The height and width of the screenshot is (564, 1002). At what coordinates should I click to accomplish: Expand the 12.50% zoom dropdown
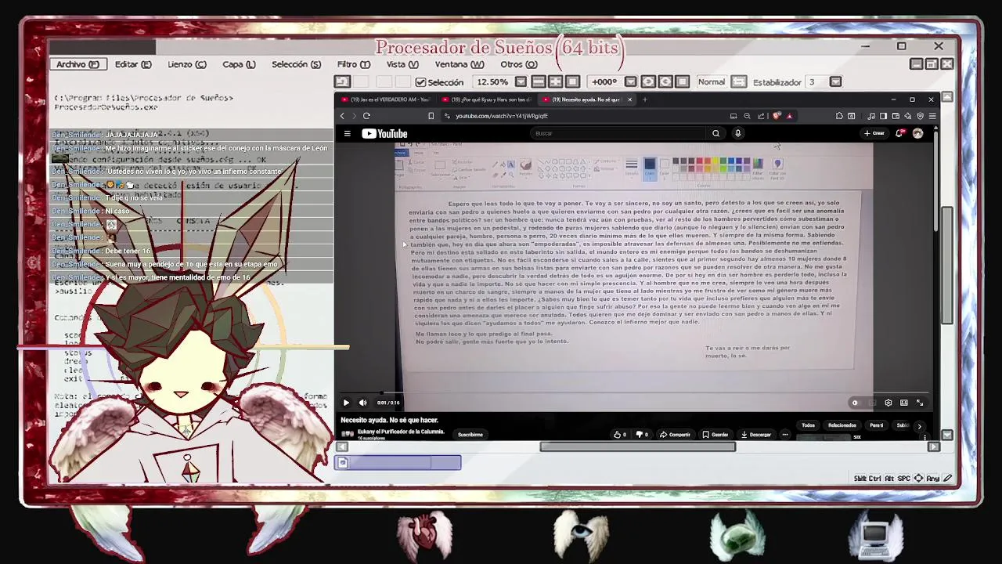coord(521,81)
